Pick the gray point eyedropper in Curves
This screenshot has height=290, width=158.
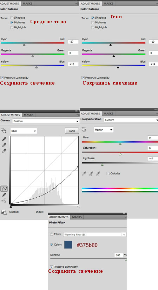coord(4,145)
